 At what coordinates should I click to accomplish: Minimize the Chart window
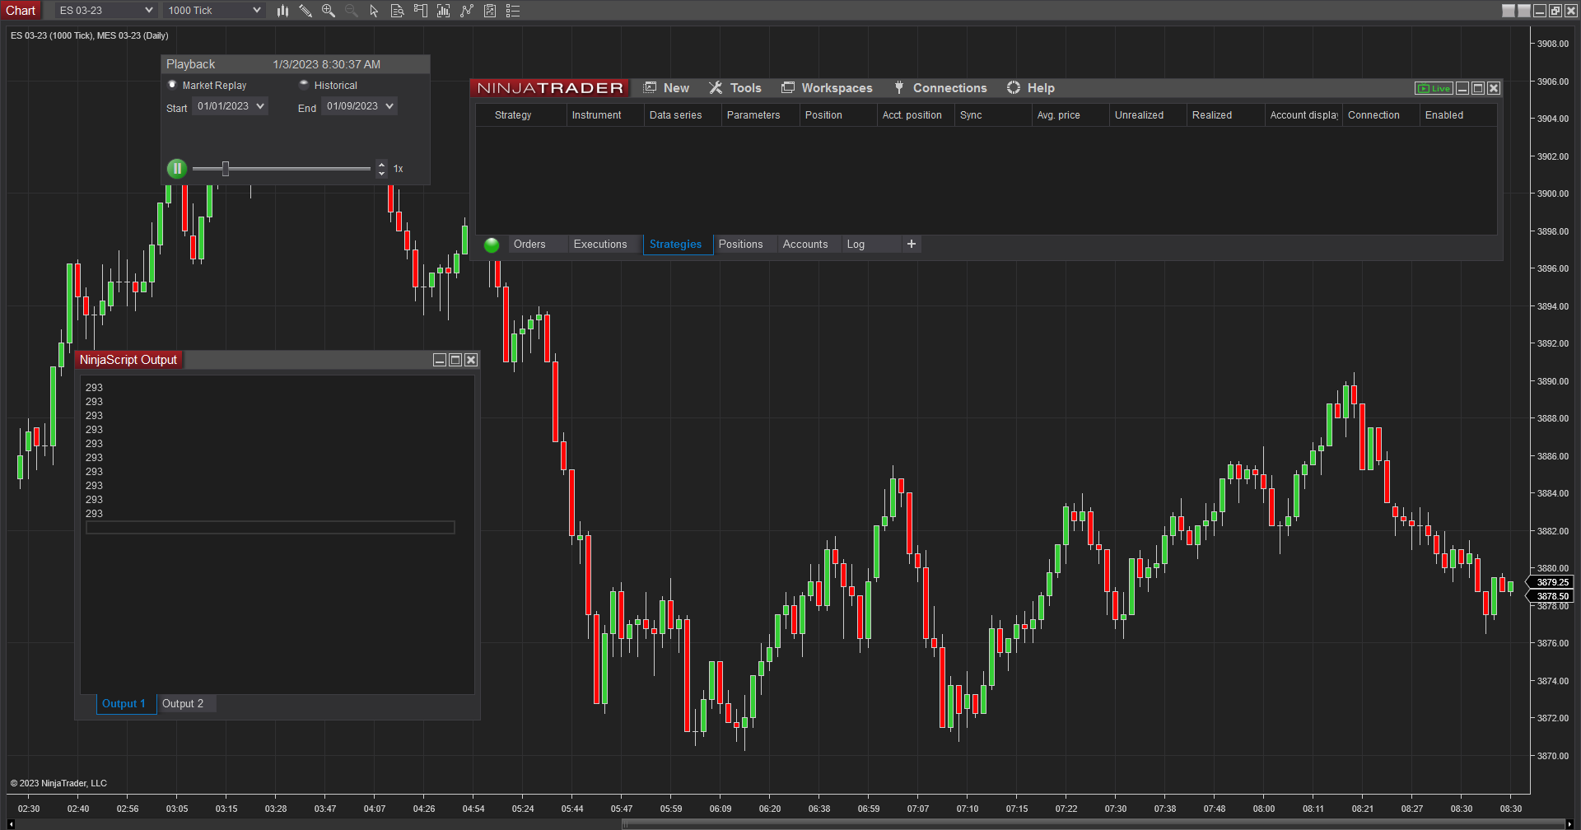[x=1540, y=11]
